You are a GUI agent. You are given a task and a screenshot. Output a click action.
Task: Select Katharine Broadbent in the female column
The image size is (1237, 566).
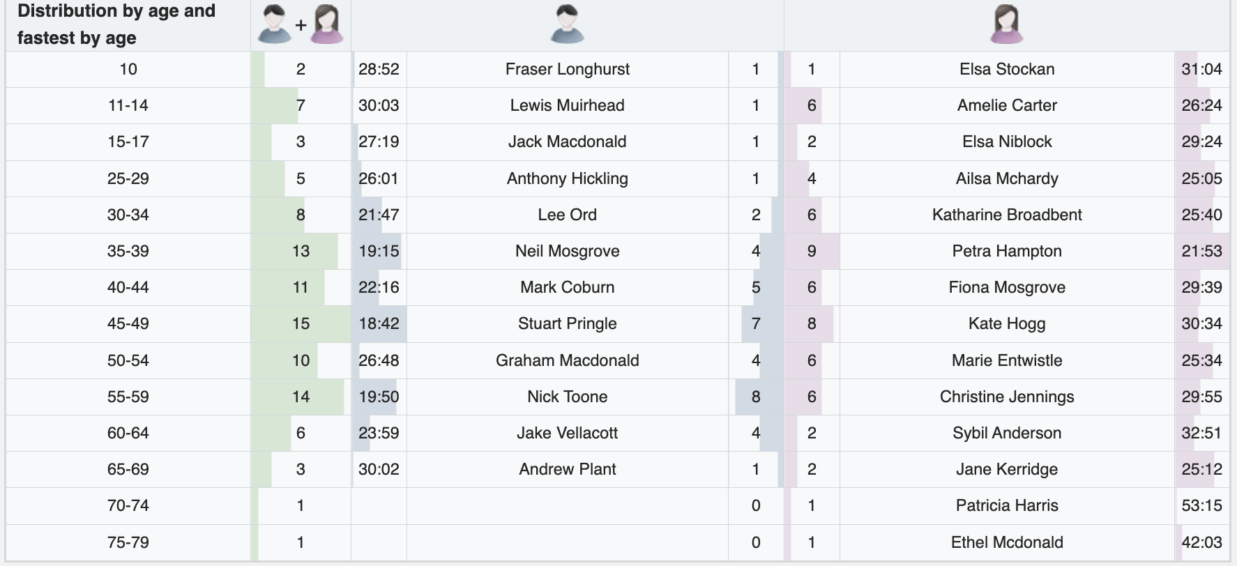point(1006,215)
